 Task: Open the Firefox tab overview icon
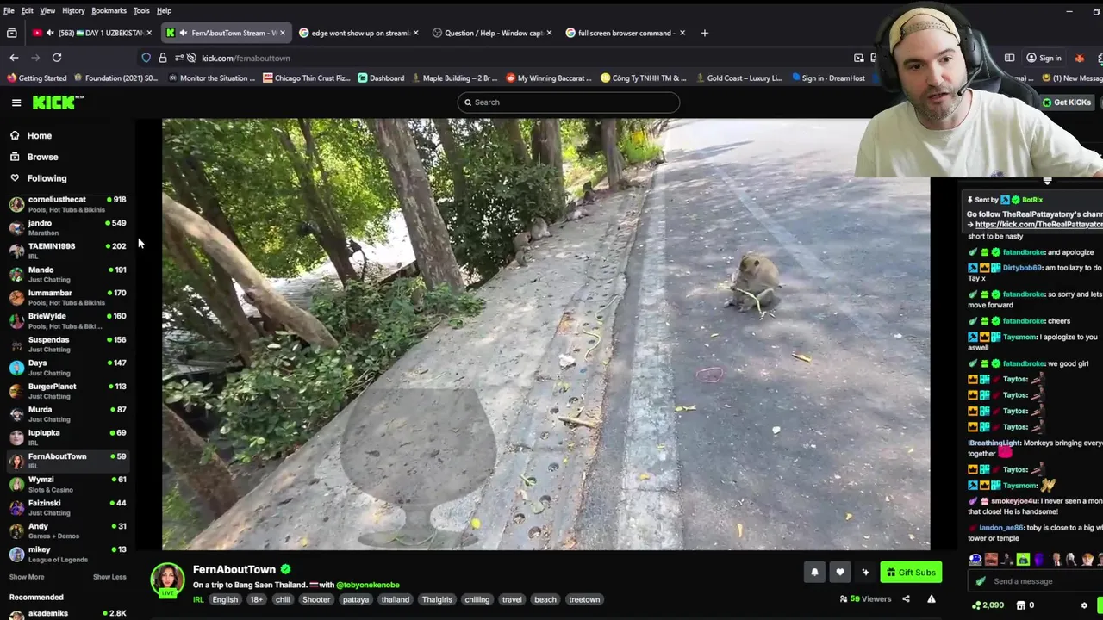(12, 33)
